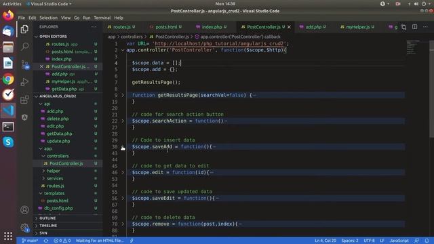
Task: Switch to the add.php tab
Action: click(313, 27)
